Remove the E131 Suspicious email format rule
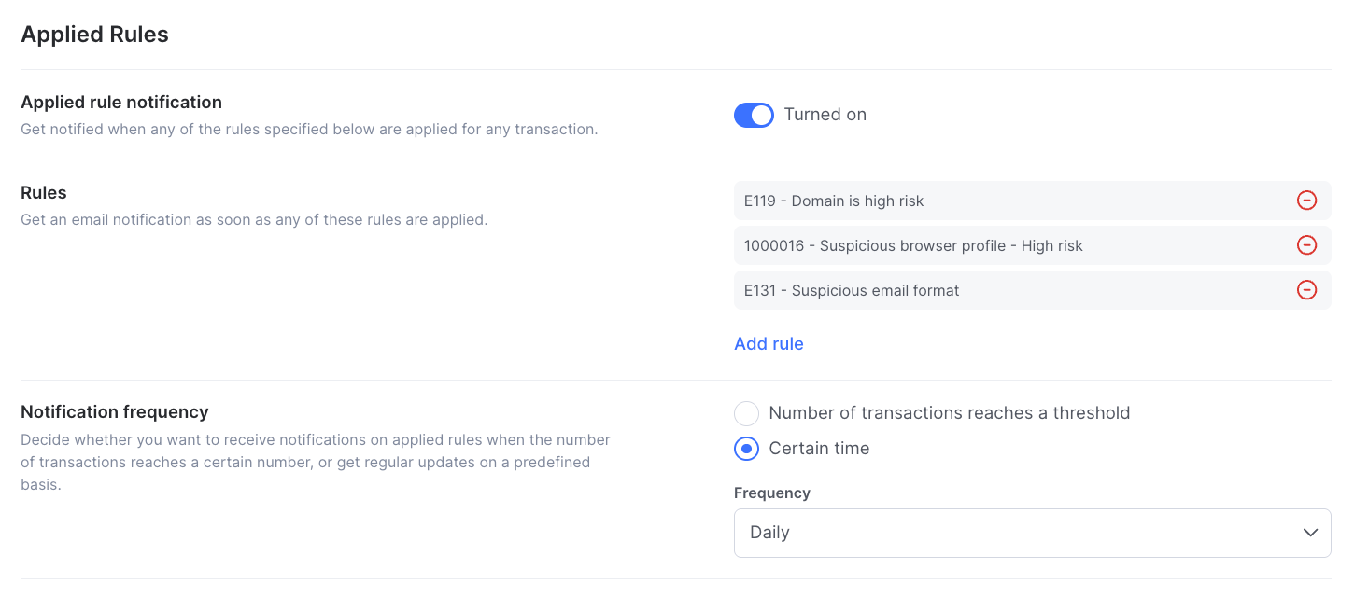The width and height of the screenshot is (1354, 597). tap(1306, 290)
